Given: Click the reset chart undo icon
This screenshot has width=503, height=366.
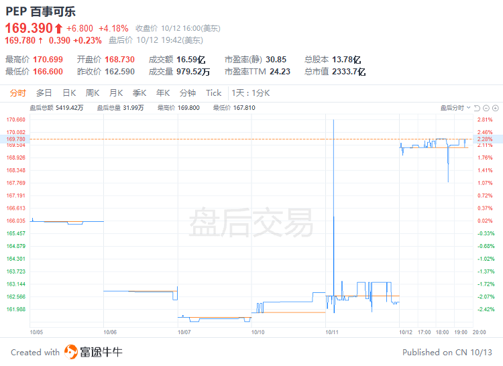Looking at the screenshot, I should (477, 108).
